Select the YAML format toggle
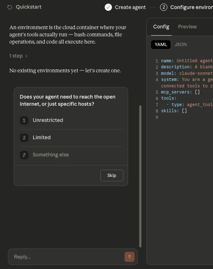Viewport: 213px width, 269px height. click(161, 45)
